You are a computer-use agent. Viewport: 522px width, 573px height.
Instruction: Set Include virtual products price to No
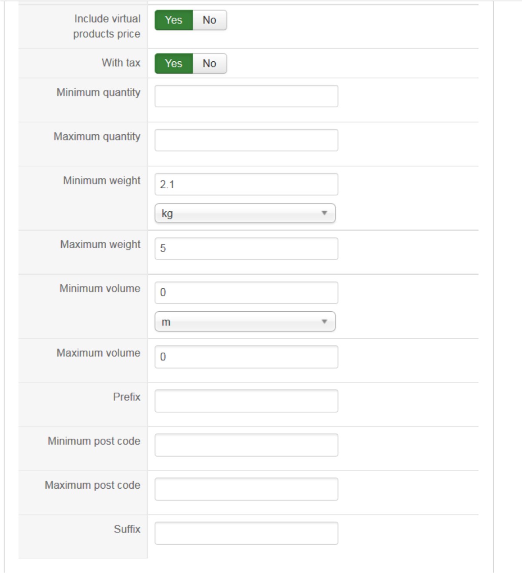pos(210,20)
